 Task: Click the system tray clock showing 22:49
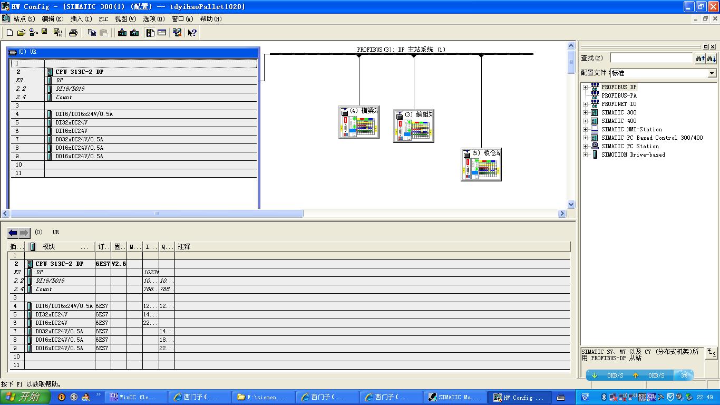pyautogui.click(x=704, y=398)
